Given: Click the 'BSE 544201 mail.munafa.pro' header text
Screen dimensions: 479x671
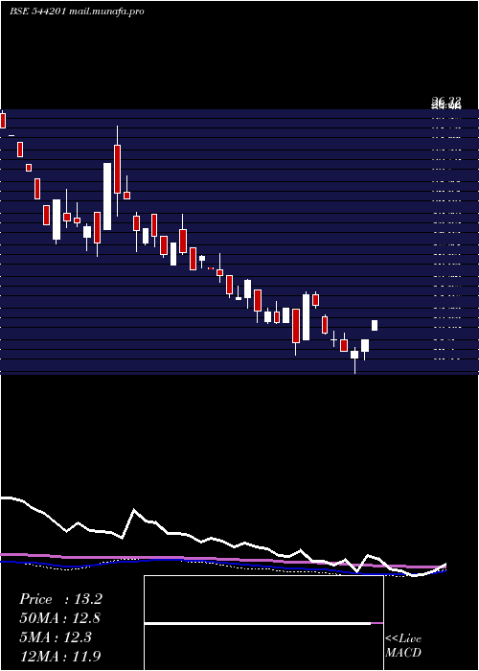Looking at the screenshot, I should click(x=77, y=12).
